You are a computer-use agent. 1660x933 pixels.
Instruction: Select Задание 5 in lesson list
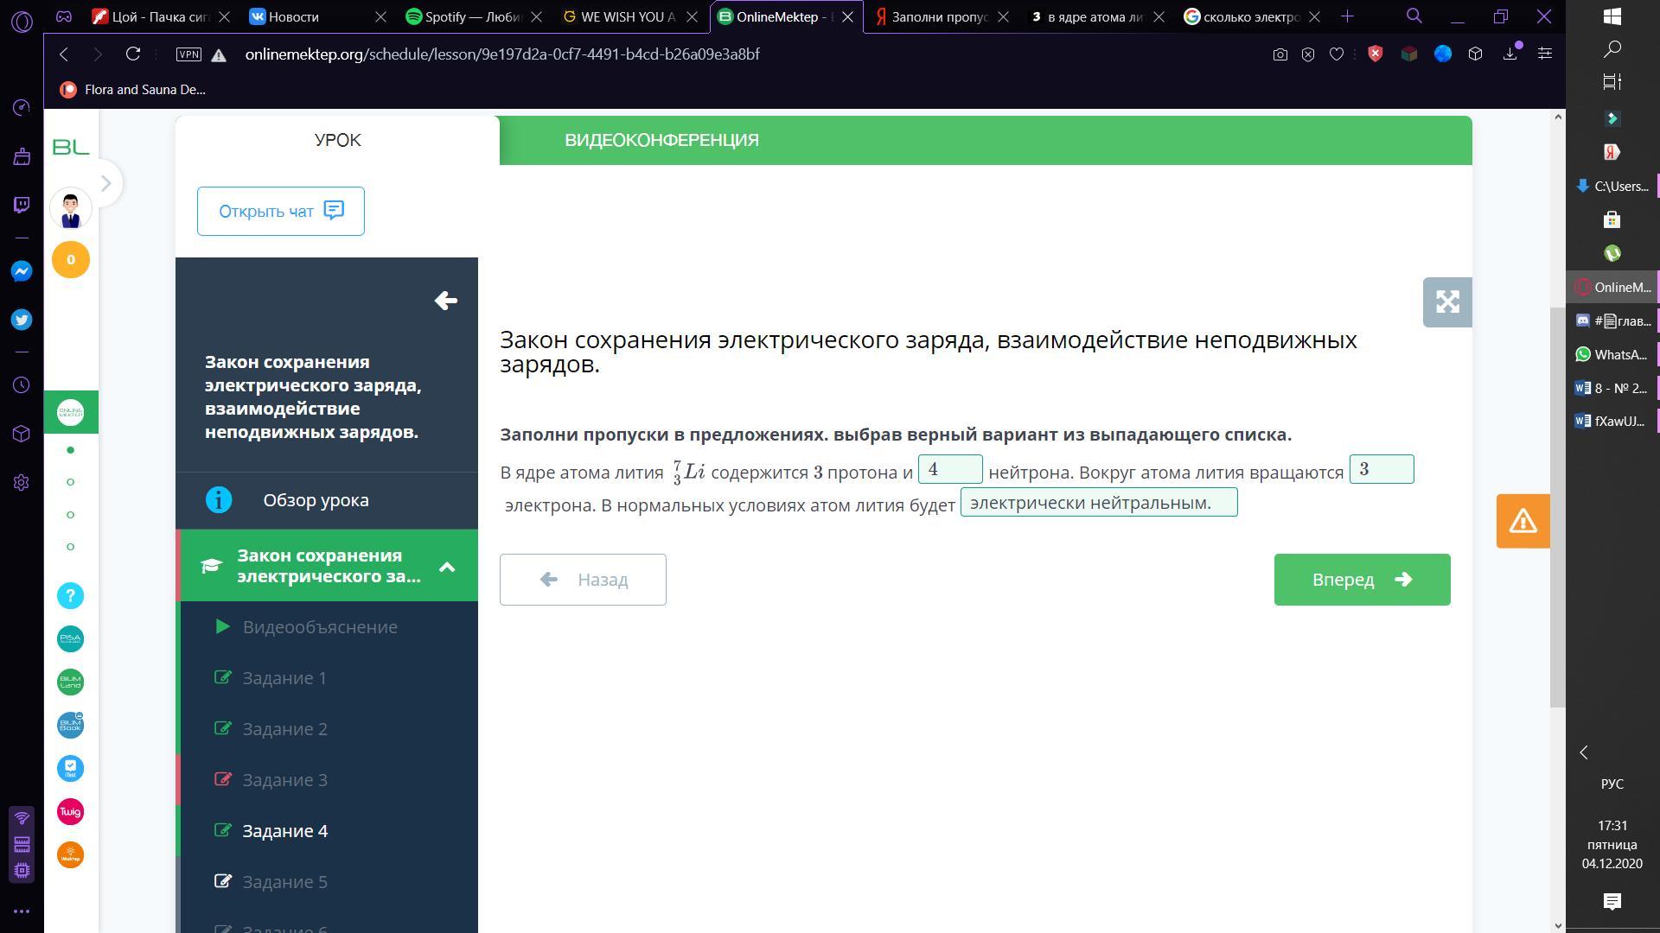point(284,882)
